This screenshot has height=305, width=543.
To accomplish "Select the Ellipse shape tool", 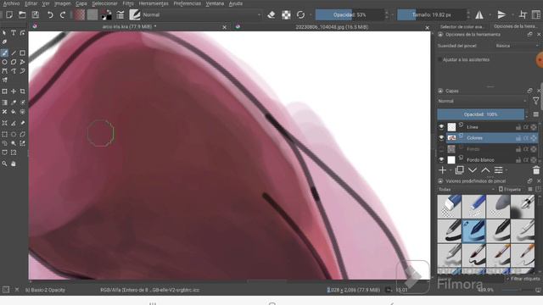I will (x=4, y=62).
